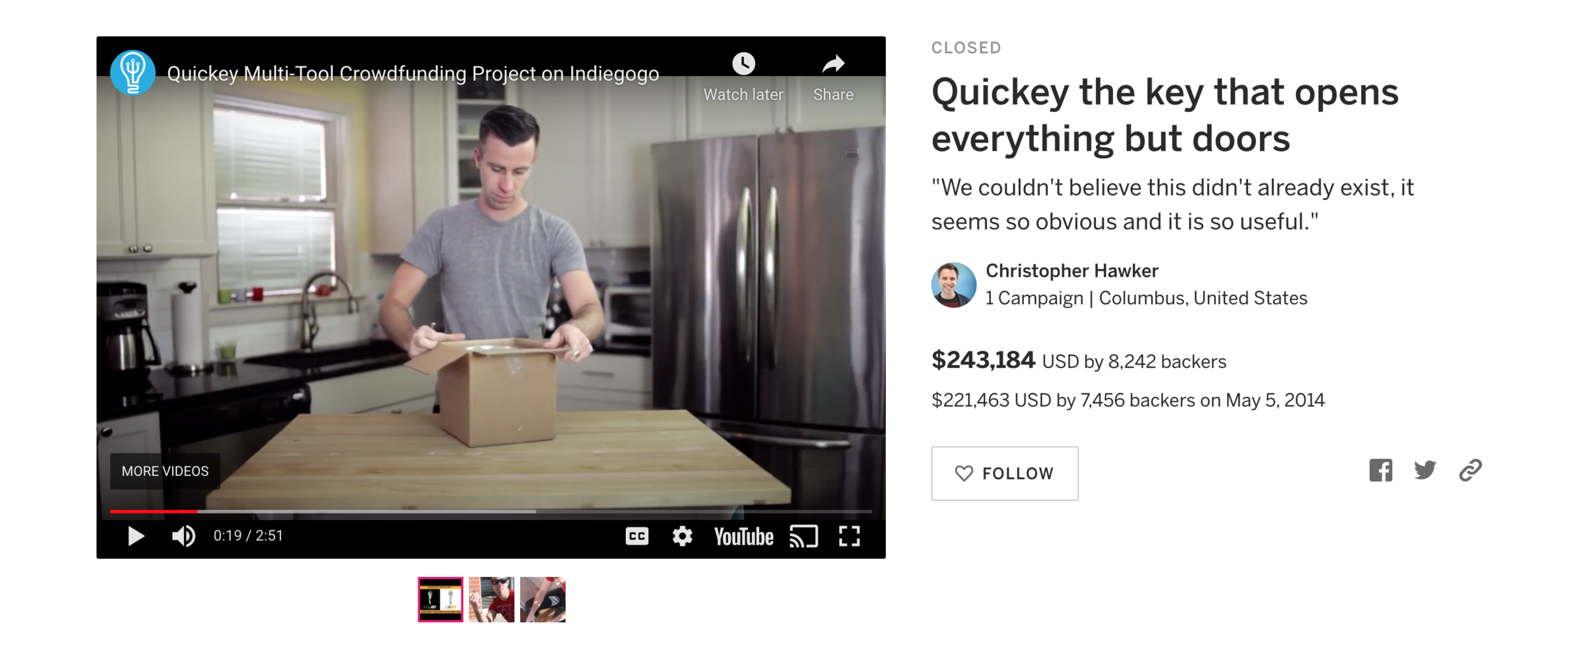The image size is (1582, 653).
Task: Copy the campaign link icon
Action: pos(1470,471)
